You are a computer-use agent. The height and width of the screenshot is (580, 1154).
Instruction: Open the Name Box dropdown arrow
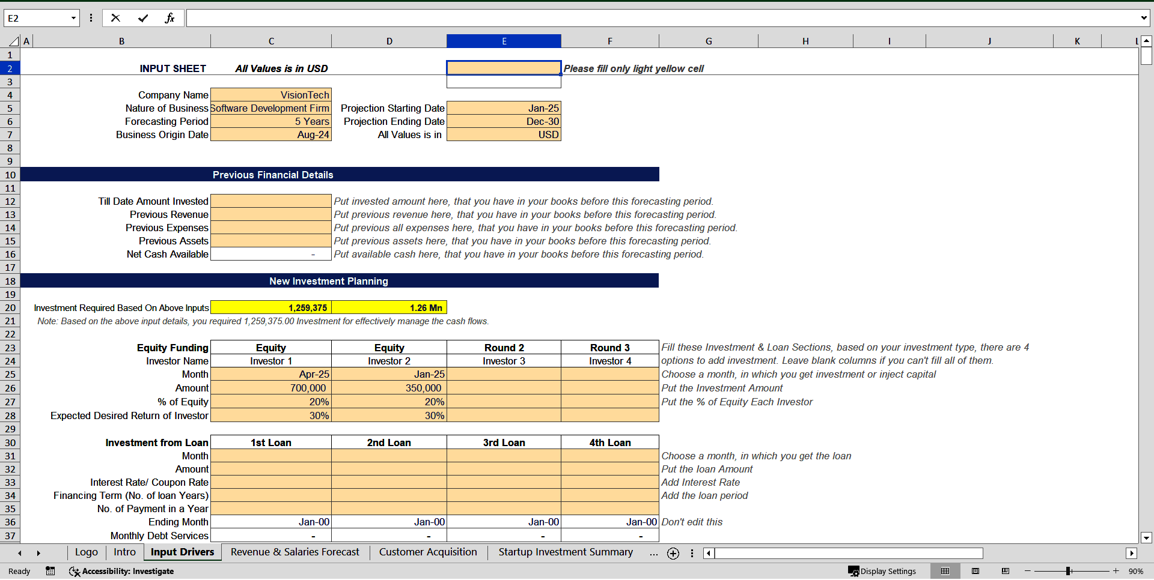pos(73,18)
